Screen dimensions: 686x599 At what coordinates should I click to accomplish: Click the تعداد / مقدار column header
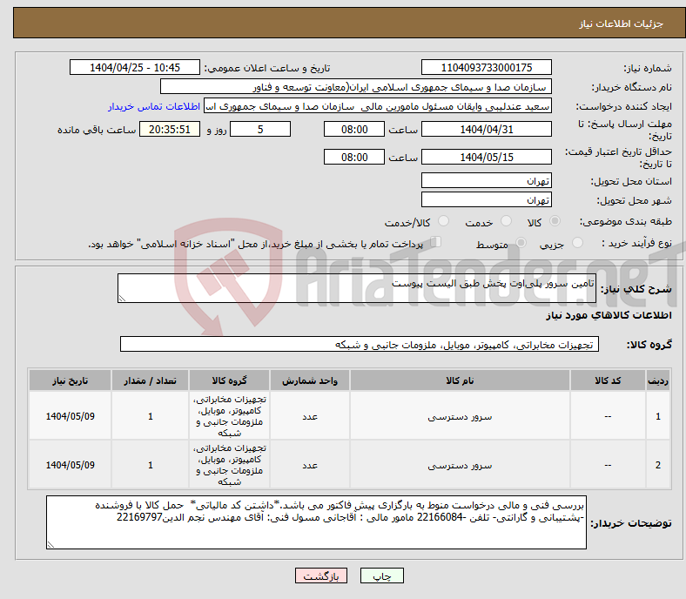[150, 380]
